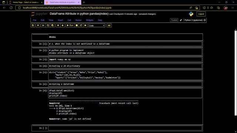This screenshot has height=133, width=237.
Task: Click the pencil edit mode icon
Action: pyautogui.click(x=181, y=20)
